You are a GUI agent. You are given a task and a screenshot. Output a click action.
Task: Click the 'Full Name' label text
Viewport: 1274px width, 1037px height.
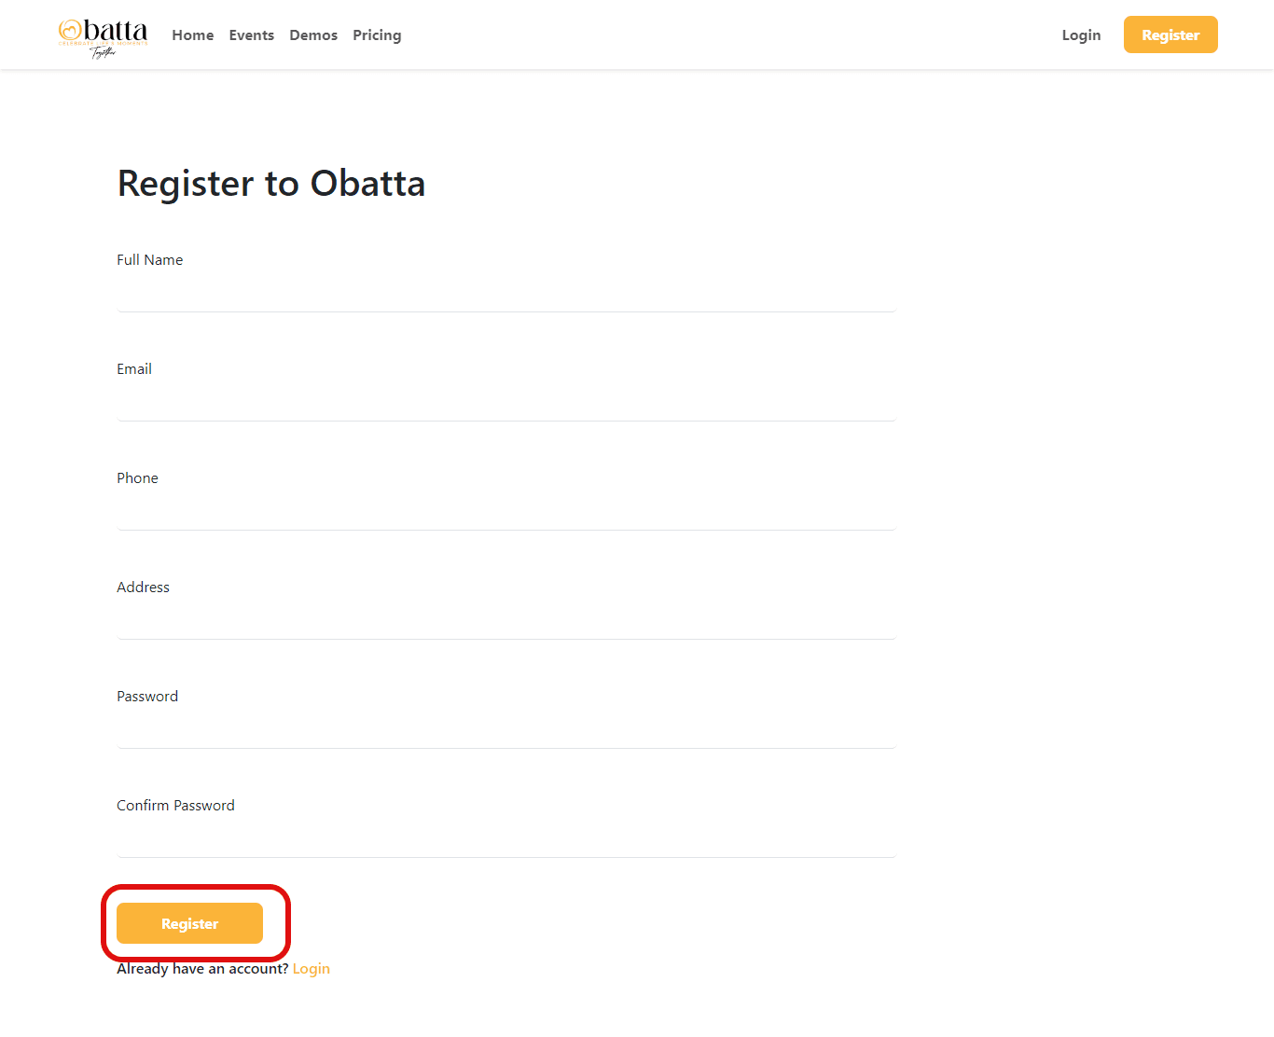149,260
